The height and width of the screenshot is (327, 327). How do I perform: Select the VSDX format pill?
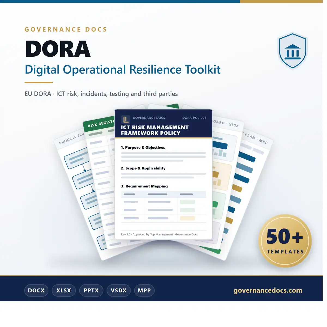coord(119,290)
